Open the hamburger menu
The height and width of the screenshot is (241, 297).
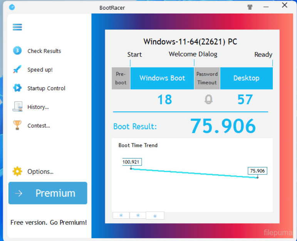17,27
